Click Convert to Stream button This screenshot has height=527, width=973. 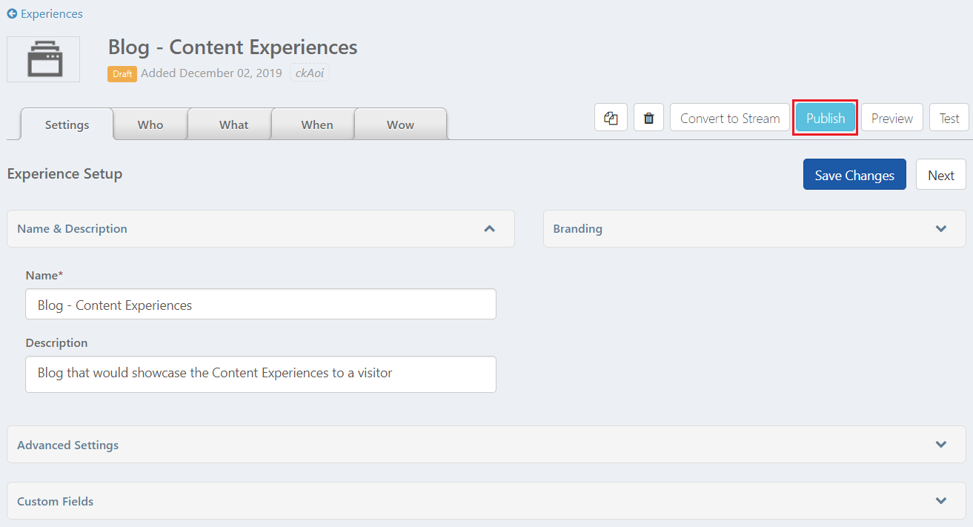[x=730, y=118]
